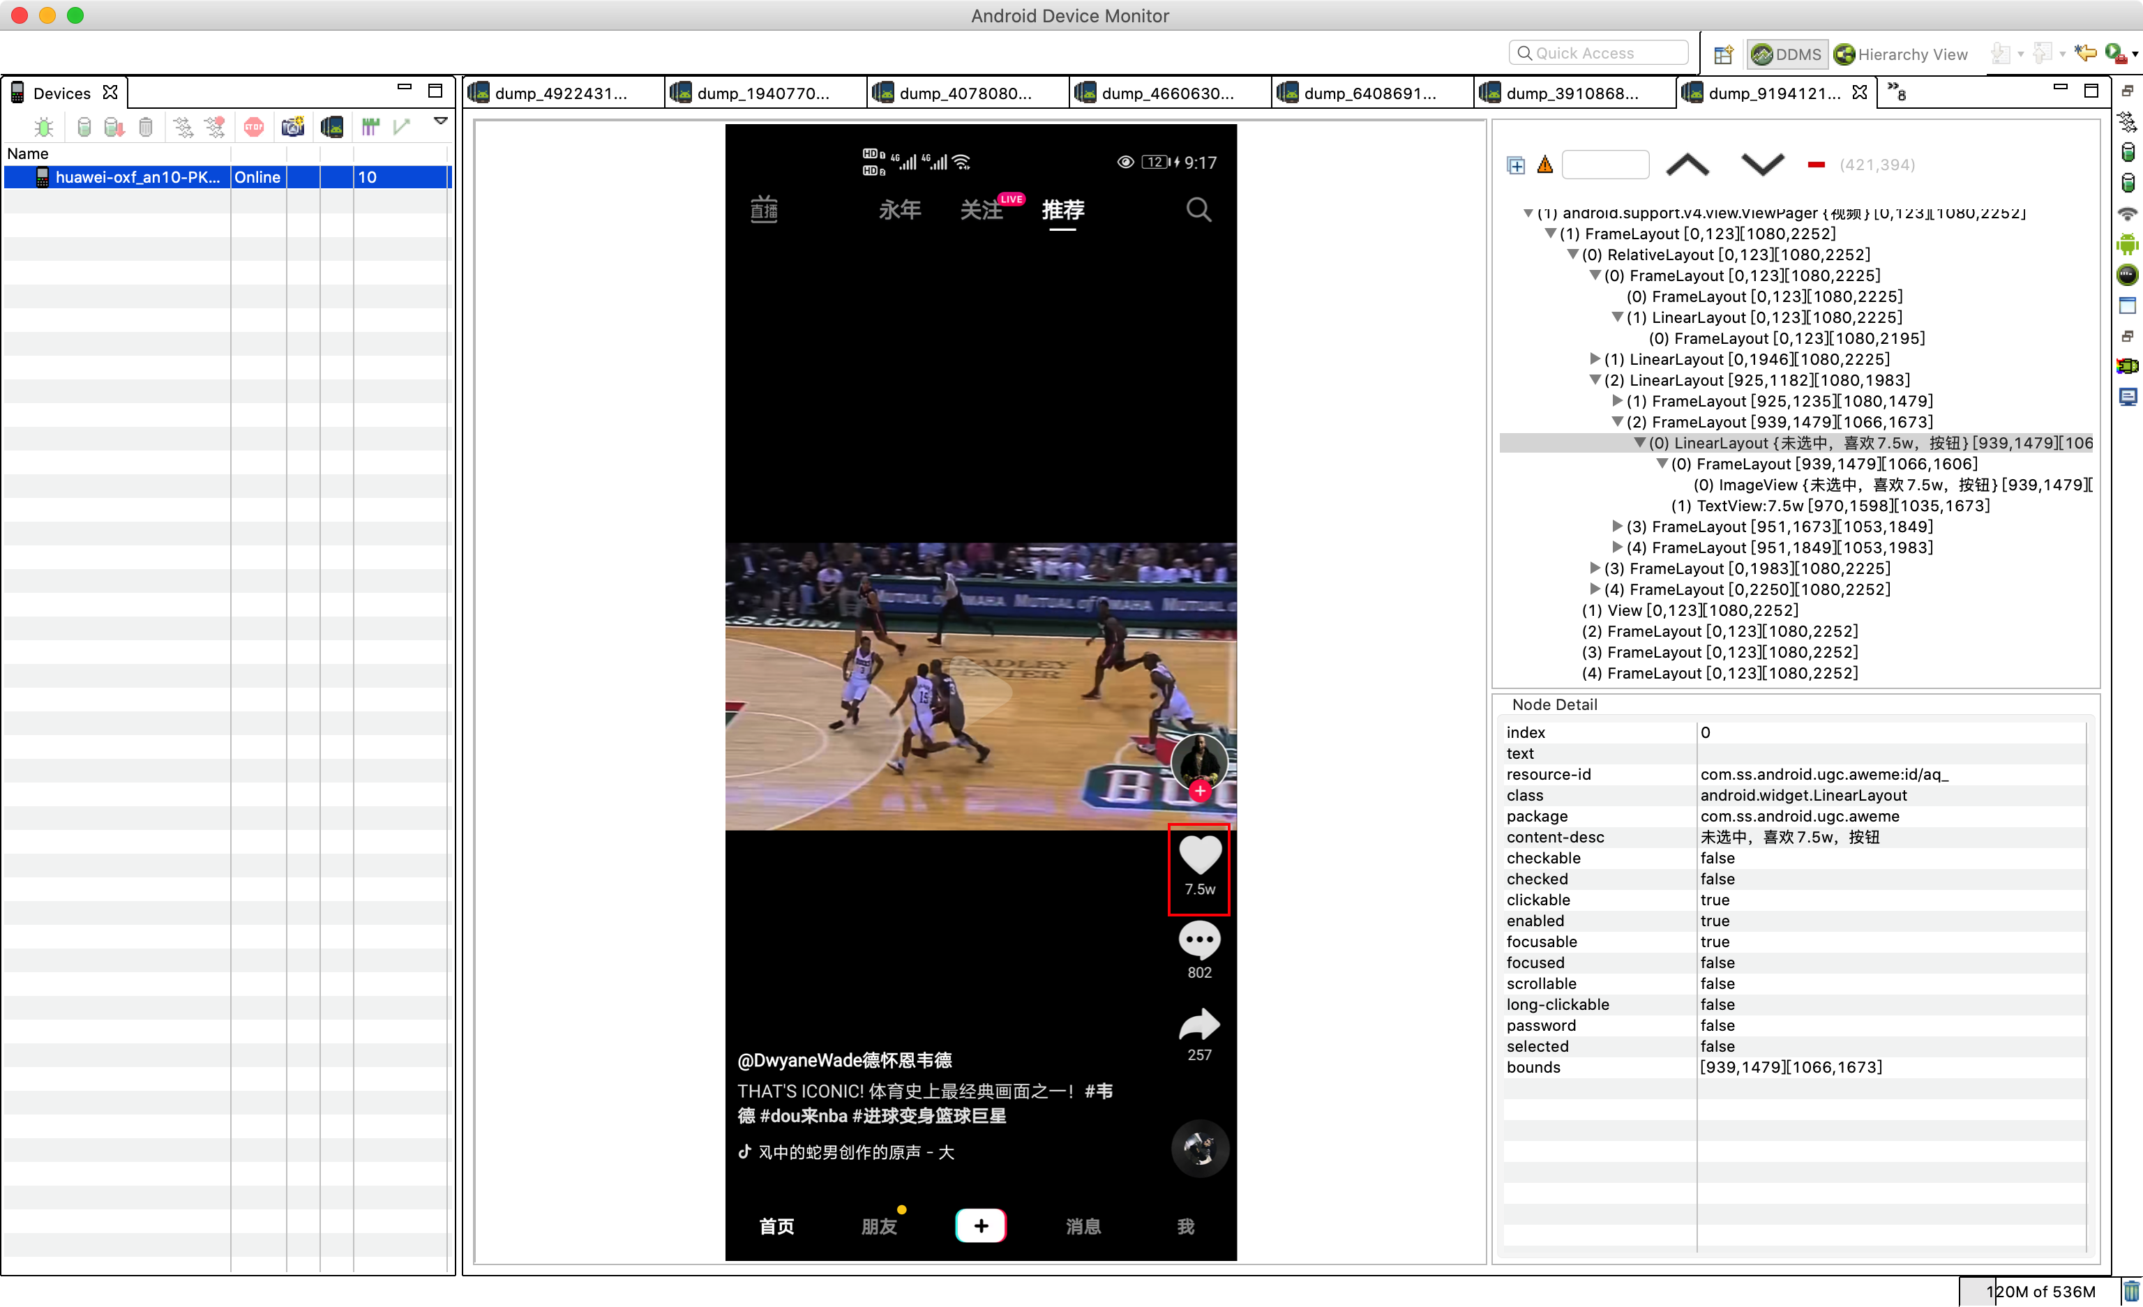Toggle the orange warning triangle NAF nodes icon
This screenshot has width=2143, height=1307.
(1544, 165)
